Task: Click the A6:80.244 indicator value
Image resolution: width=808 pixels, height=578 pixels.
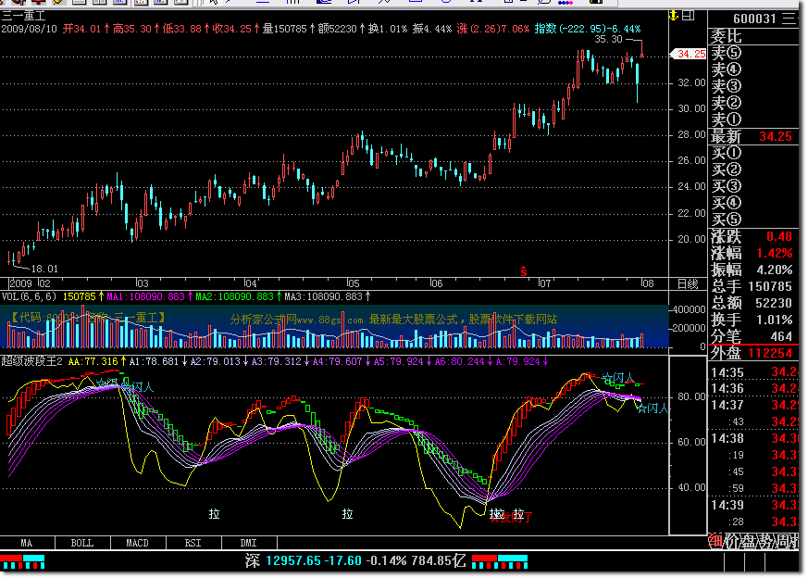Action: point(460,361)
